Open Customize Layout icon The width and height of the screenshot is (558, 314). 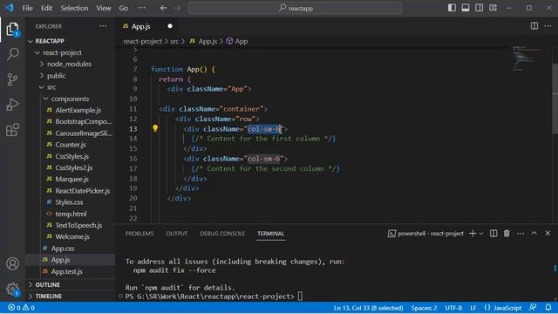[493, 8]
